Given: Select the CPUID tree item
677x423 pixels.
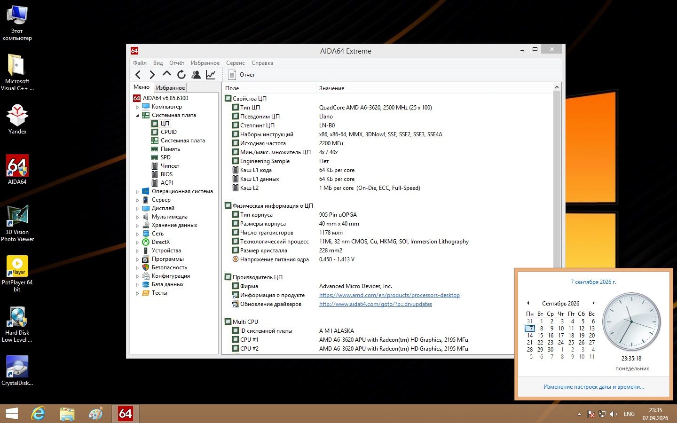Looking at the screenshot, I should (x=169, y=132).
